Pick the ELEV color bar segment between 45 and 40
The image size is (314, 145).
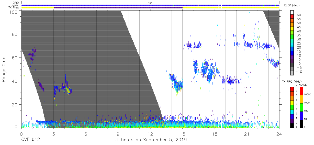point(292,29)
